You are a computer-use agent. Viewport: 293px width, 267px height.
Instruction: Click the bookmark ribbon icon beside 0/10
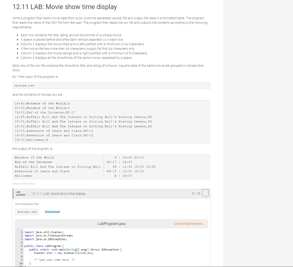205,193
